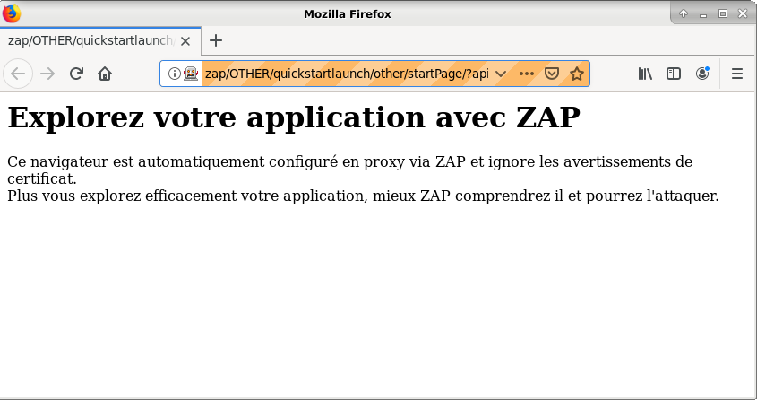Open the page actions three-dot menu
This screenshot has width=757, height=400.
pos(526,74)
